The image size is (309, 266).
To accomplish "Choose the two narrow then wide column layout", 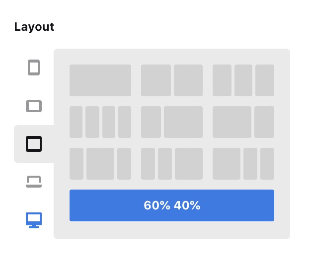I will pyautogui.click(x=172, y=164).
